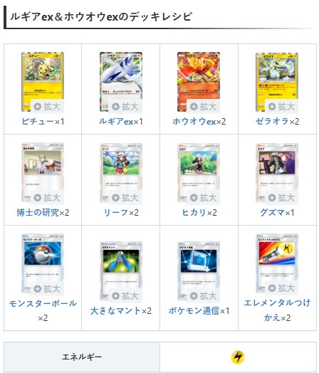Click 拡大 on the グズマ card

tap(282, 197)
